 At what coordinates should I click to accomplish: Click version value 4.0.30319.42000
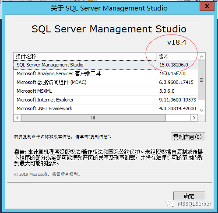177,108
